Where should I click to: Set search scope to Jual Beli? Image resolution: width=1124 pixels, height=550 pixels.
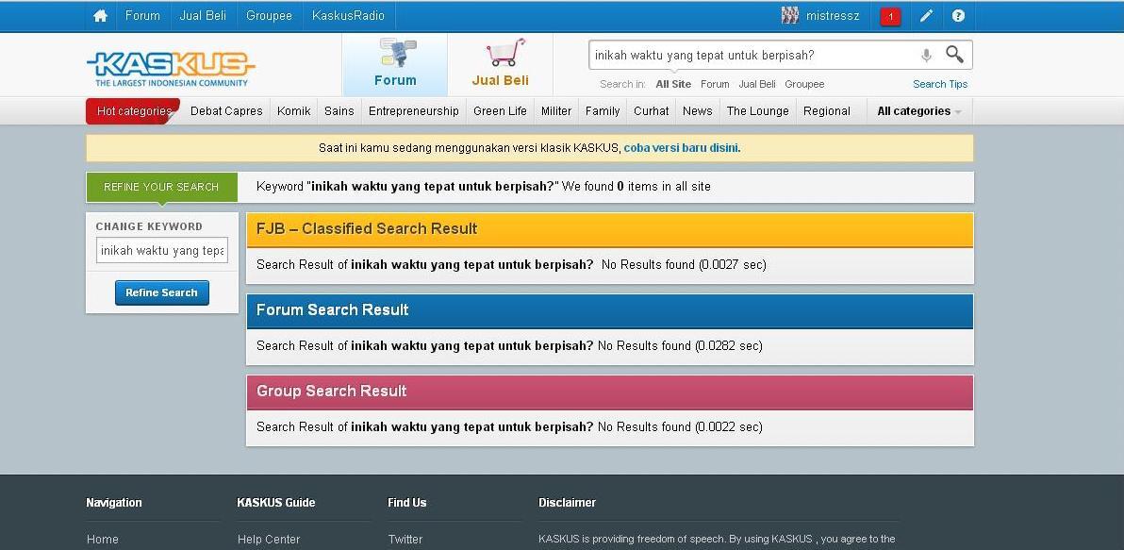point(757,85)
